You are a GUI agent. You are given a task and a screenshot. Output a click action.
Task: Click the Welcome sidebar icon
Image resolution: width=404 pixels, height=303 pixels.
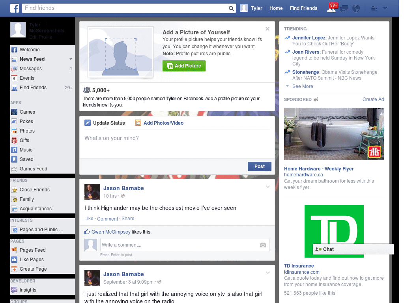tap(14, 50)
